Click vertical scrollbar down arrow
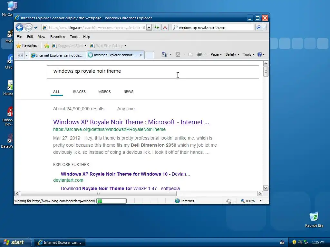Viewport: 330px width, 247px height. tap(266, 188)
